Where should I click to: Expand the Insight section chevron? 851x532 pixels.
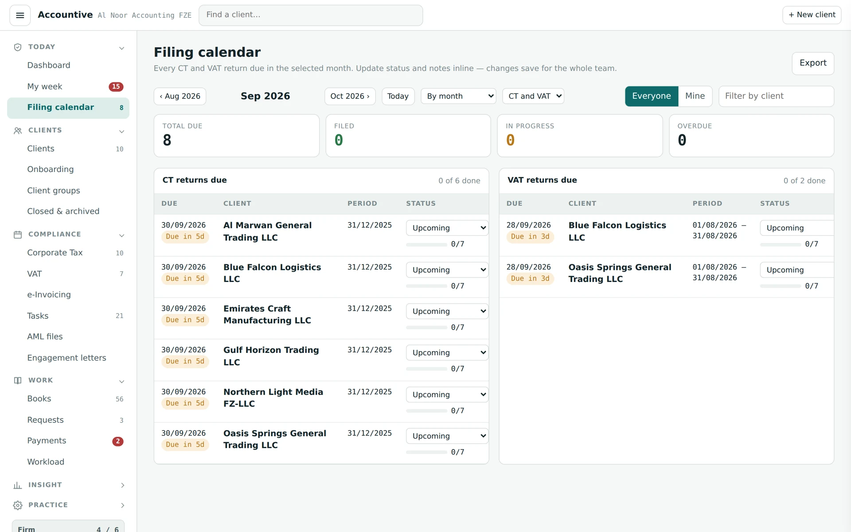(x=123, y=485)
